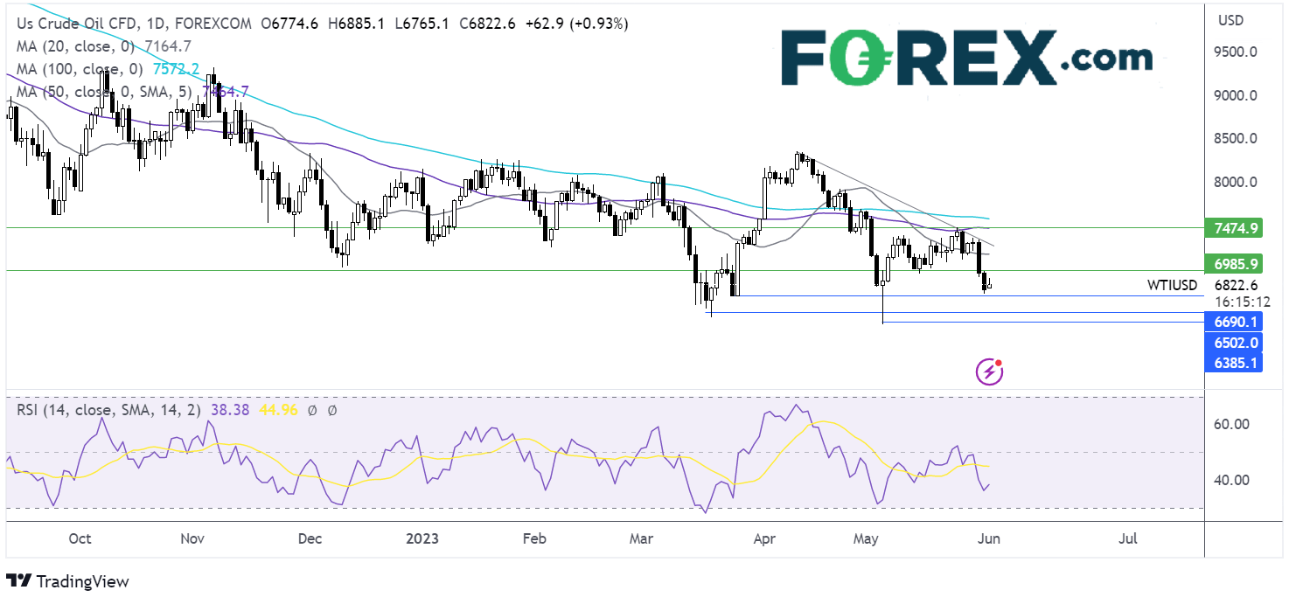The image size is (1296, 604).
Task: Click the RSI 40.00 axis label
Action: pyautogui.click(x=1231, y=480)
